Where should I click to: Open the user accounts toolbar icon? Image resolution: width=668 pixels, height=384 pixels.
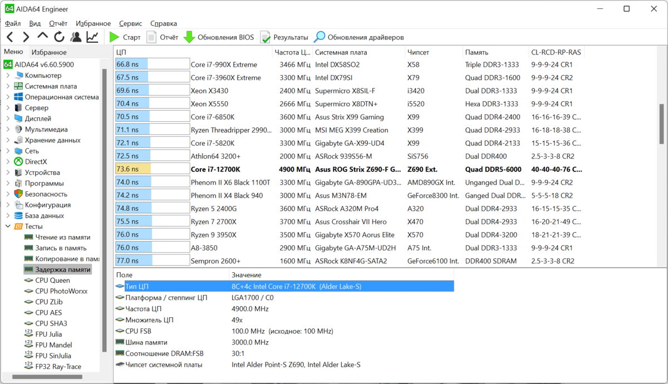[76, 37]
